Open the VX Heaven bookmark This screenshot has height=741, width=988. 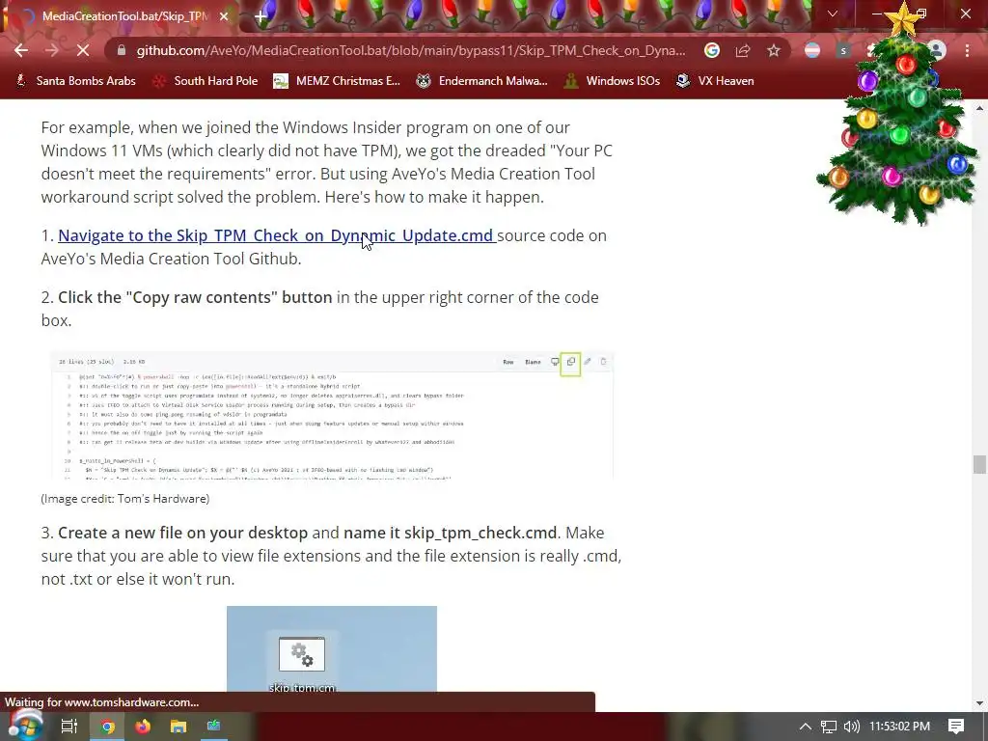[x=715, y=81]
